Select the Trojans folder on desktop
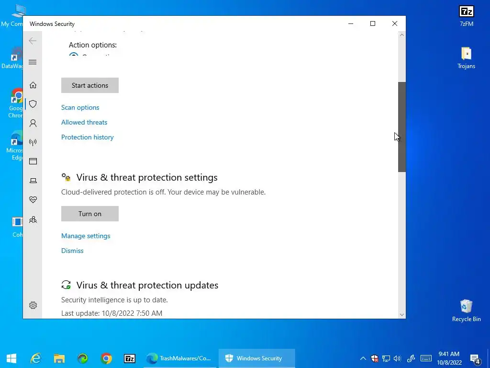Image resolution: width=490 pixels, height=368 pixels. pyautogui.click(x=466, y=58)
